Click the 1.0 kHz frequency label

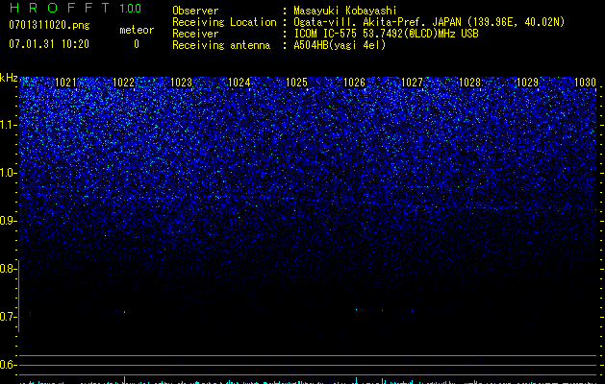point(8,173)
